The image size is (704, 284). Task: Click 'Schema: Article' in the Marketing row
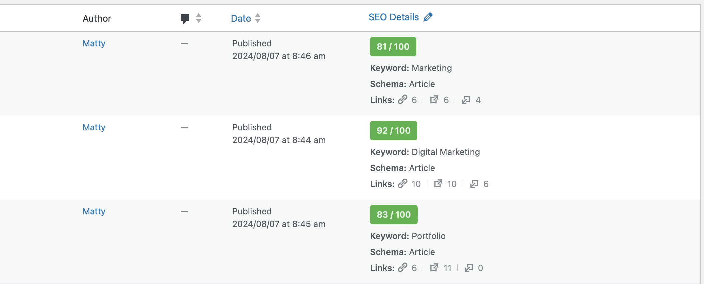pos(402,84)
